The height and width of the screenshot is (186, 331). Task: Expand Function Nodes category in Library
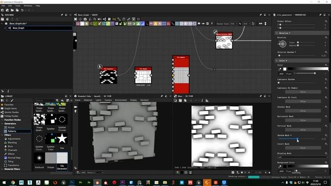click(2, 120)
